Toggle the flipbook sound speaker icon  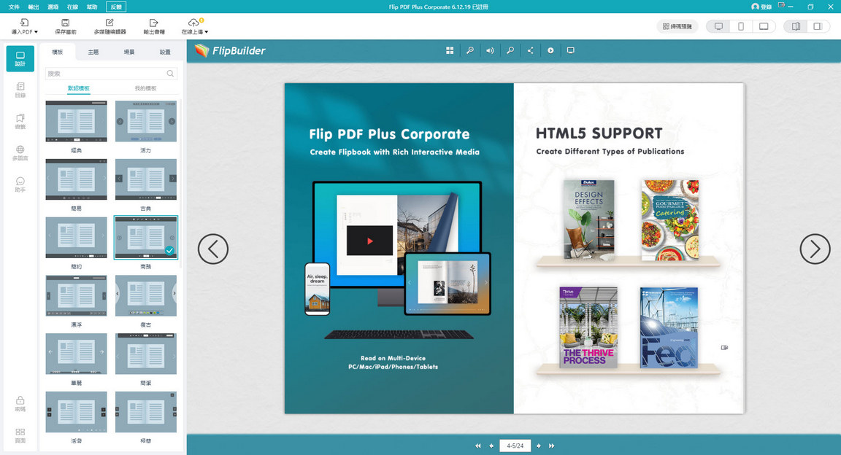(490, 51)
